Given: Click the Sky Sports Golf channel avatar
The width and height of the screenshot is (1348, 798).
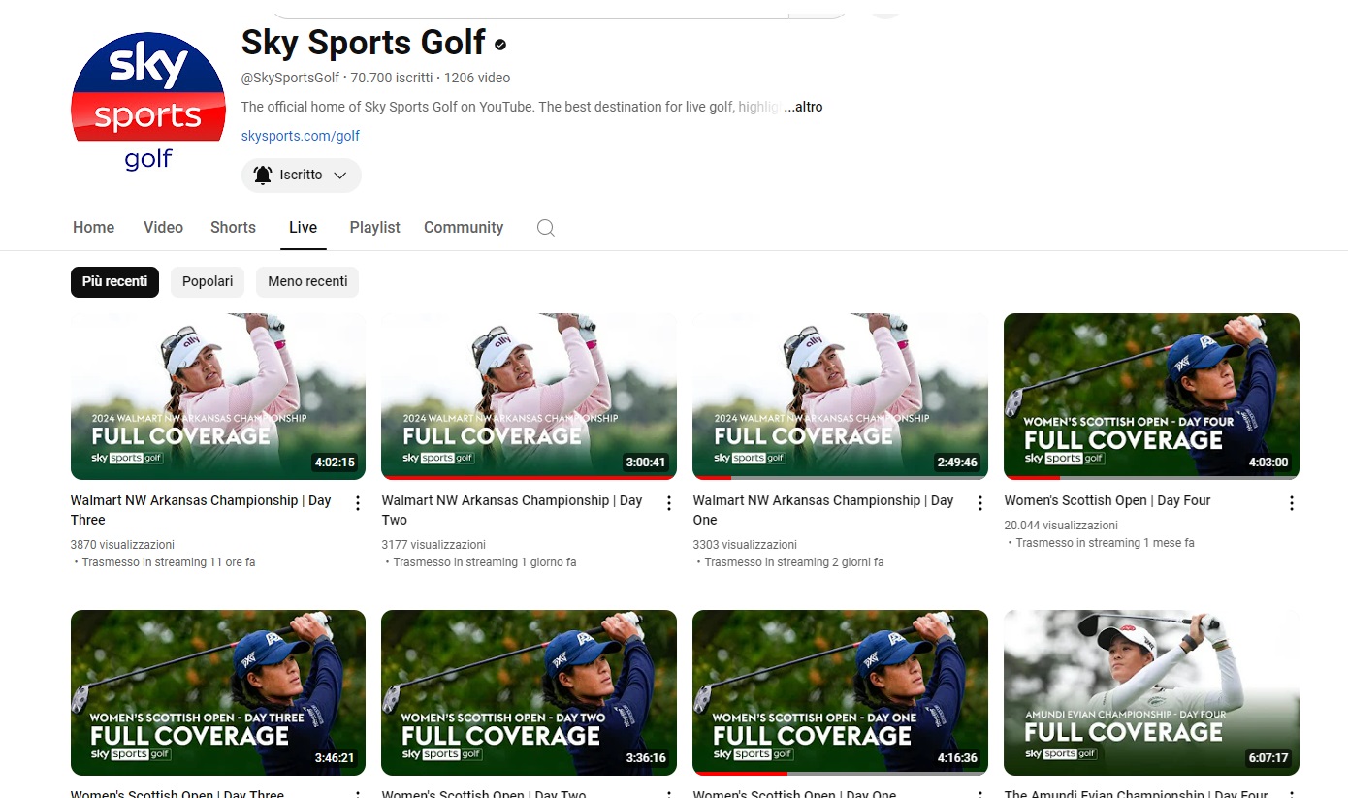Looking at the screenshot, I should click(148, 103).
